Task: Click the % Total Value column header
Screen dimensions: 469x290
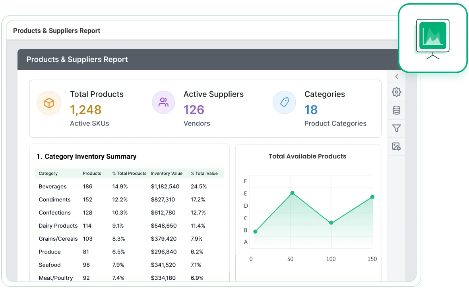Action: [204, 173]
